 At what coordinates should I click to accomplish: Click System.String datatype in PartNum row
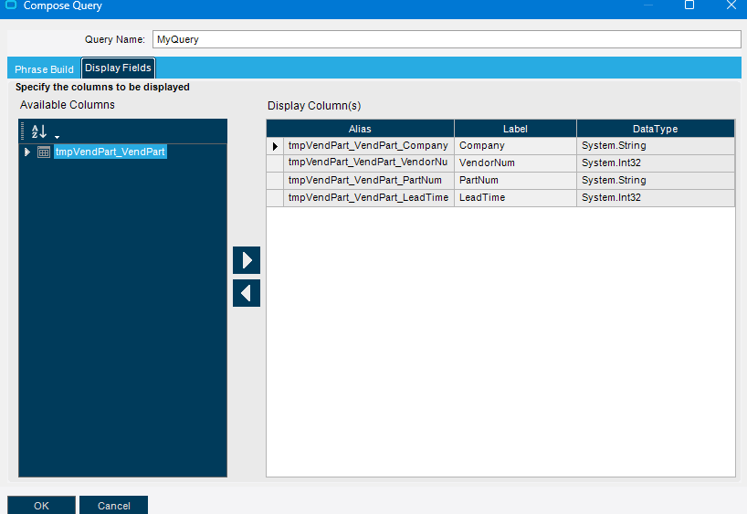point(656,181)
